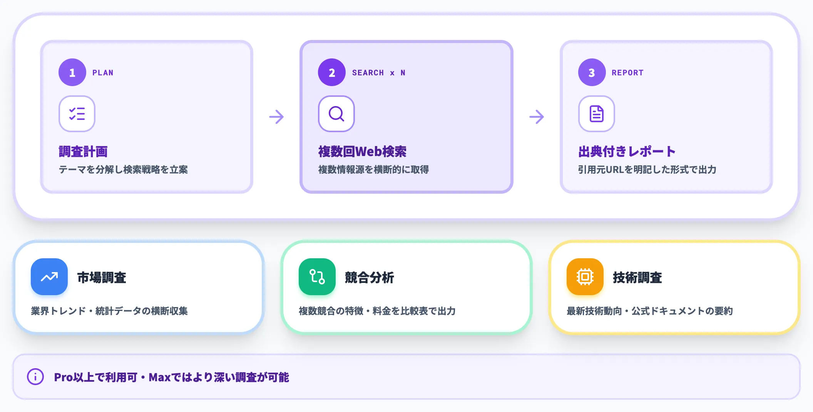
Task: Open the 競合分析 card title
Action: tap(370, 277)
